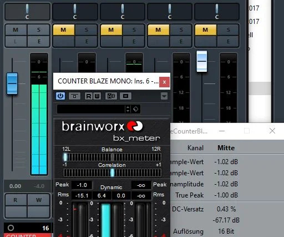Screen dimensions: 284x237
Task: Enable Read automation in plugin window
Action: (x=89, y=96)
